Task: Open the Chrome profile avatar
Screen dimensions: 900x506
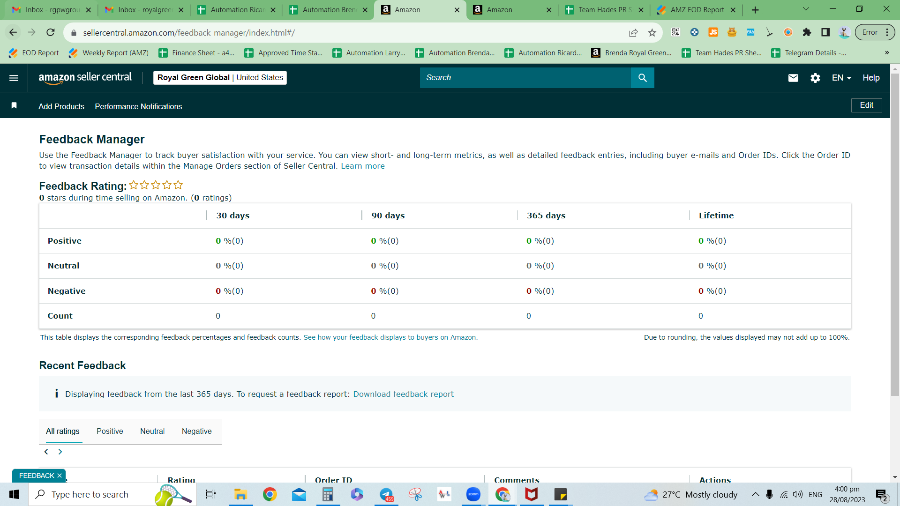Action: (x=844, y=32)
